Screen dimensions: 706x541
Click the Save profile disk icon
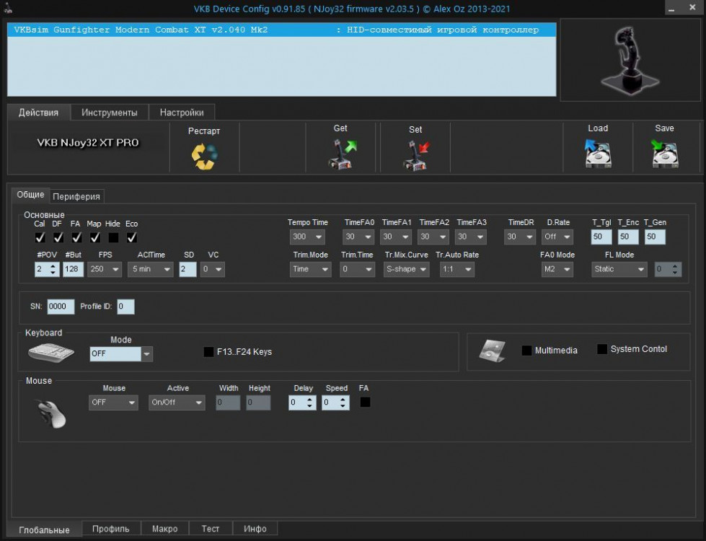(x=664, y=154)
